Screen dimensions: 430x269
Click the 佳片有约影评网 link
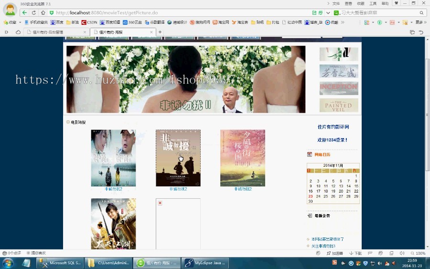tap(333, 127)
